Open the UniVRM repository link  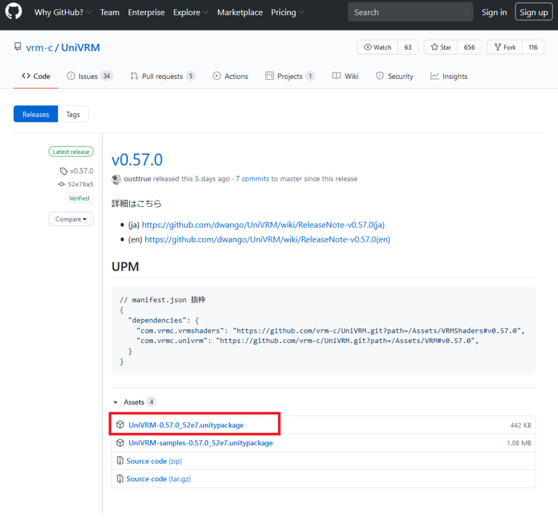coord(81,48)
